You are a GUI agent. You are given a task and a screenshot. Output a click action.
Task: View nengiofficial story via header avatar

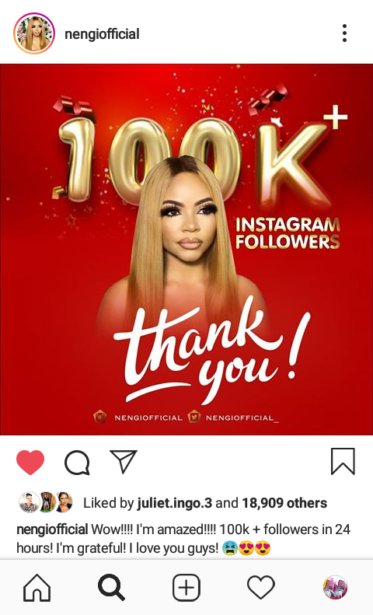pyautogui.click(x=34, y=33)
